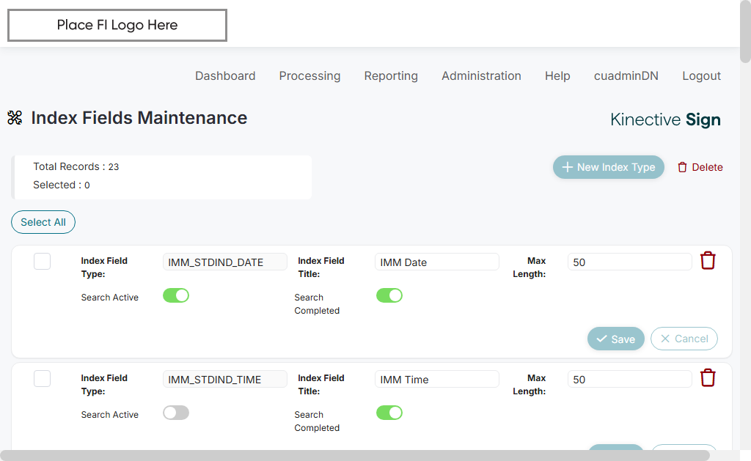The height and width of the screenshot is (461, 751).
Task: Check the IMM_STDIND_DATE row checkbox
Action: [x=43, y=261]
